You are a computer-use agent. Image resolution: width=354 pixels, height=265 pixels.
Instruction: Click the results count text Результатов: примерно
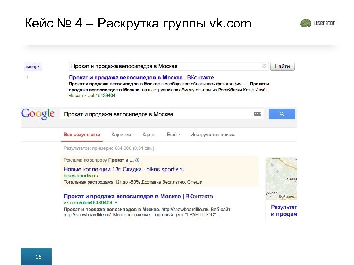[x=109, y=148]
